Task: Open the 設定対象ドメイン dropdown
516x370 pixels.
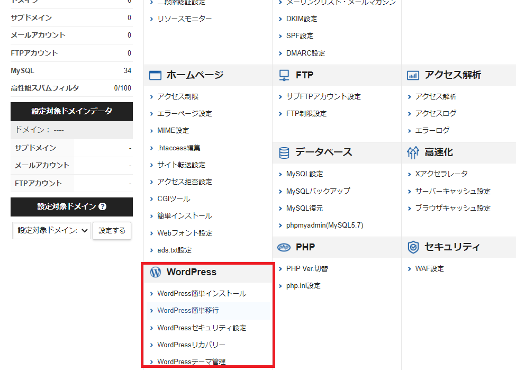Action: [51, 231]
